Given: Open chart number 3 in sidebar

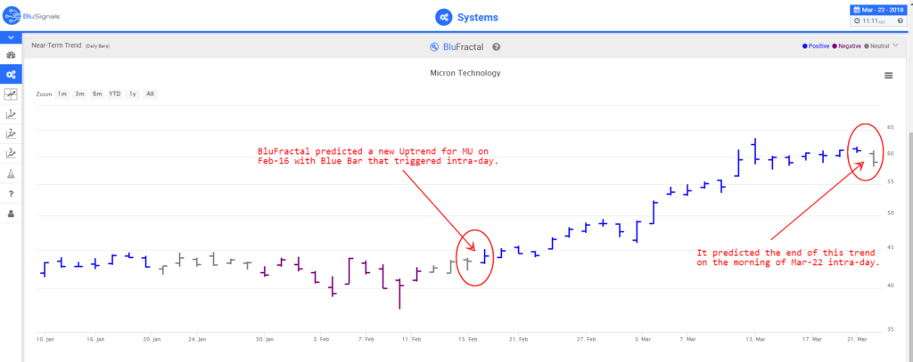Looking at the screenshot, I should (11, 153).
